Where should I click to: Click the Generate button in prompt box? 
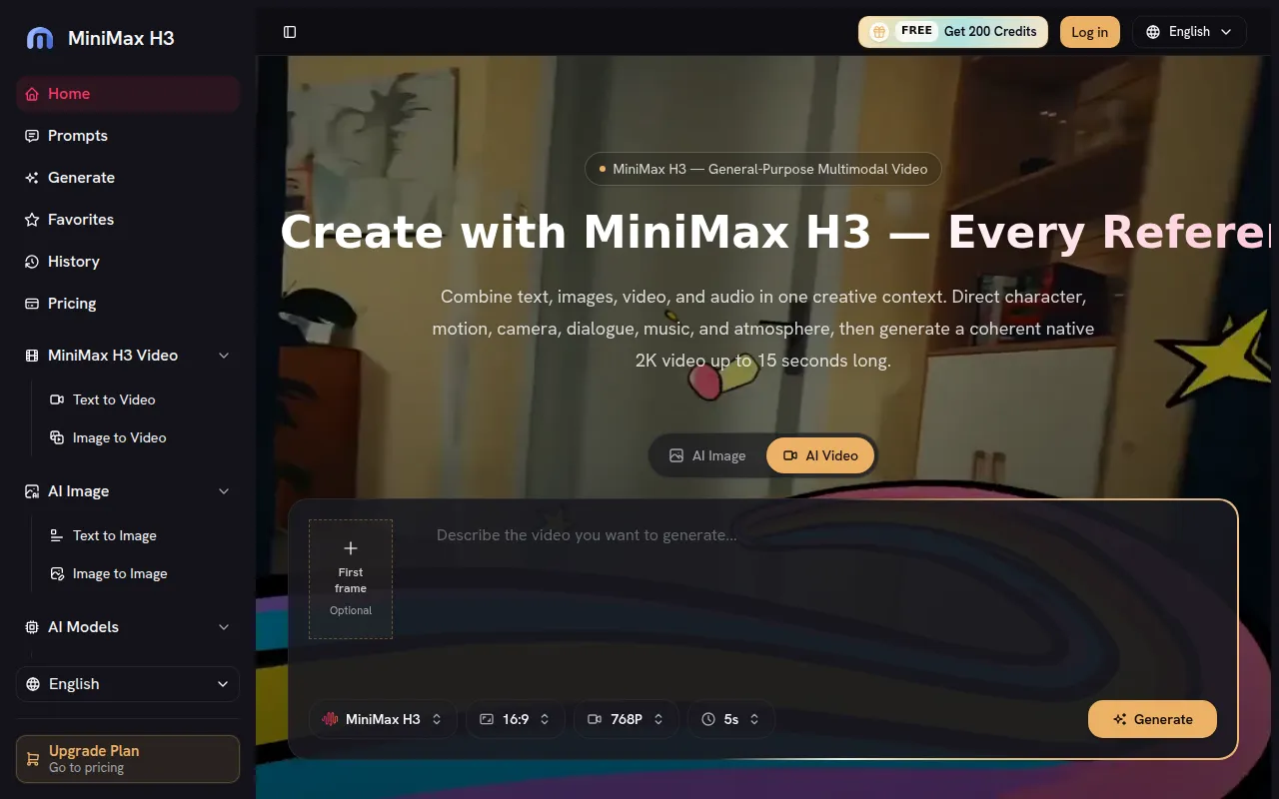click(x=1152, y=719)
